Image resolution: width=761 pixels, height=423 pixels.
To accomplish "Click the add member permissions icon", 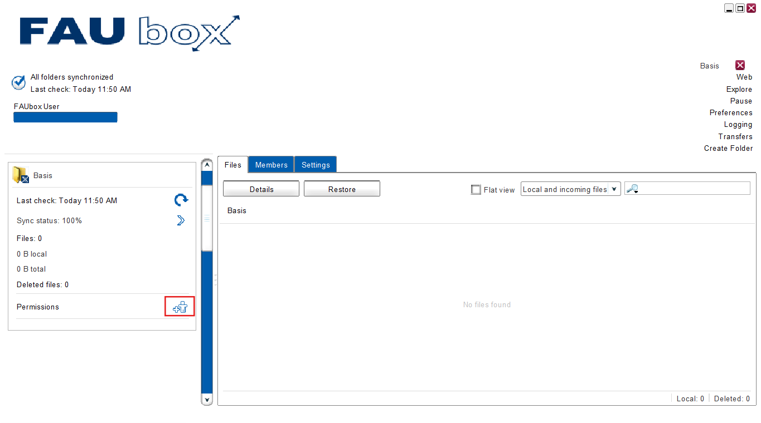I will 180,307.
